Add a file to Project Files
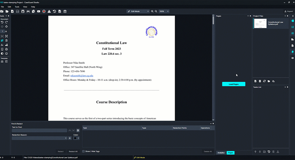 pyautogui.click(x=255, y=81)
